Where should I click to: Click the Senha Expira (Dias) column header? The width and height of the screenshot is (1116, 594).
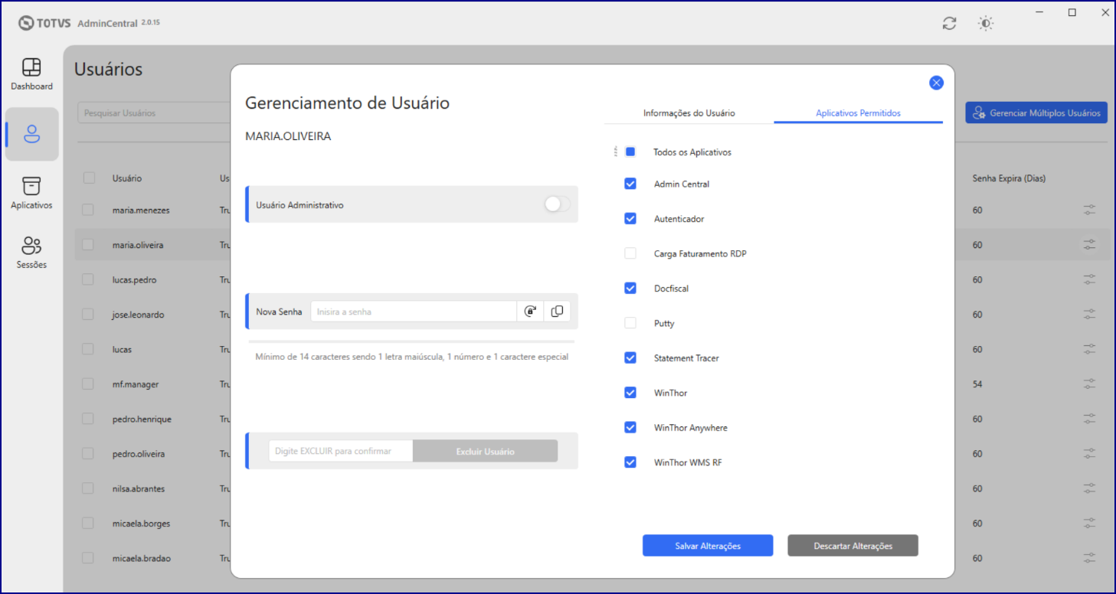(1009, 178)
